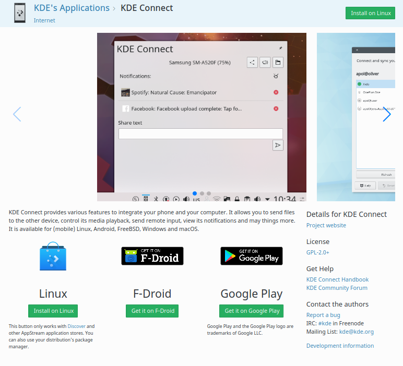Open the Internet category link

point(44,20)
